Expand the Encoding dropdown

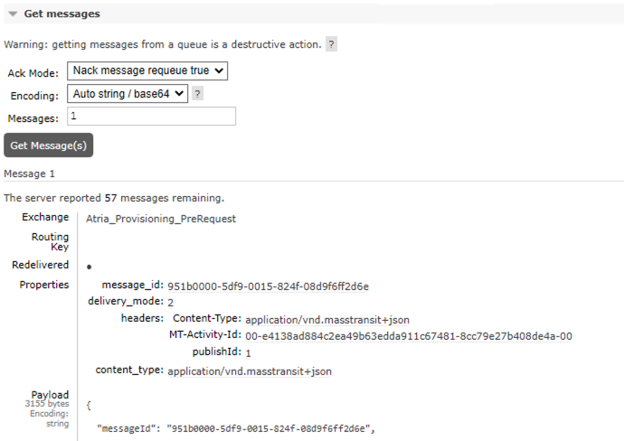[128, 93]
